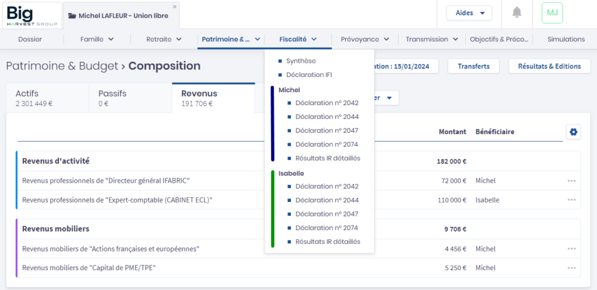The image size is (597, 290).
Task: Switch to the Passifs tab
Action: pyautogui.click(x=129, y=98)
